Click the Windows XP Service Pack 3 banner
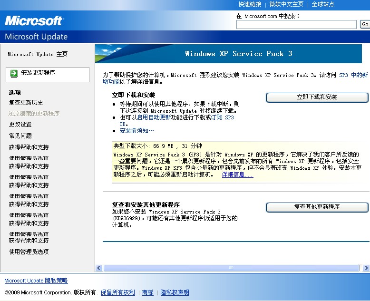 pos(228,54)
